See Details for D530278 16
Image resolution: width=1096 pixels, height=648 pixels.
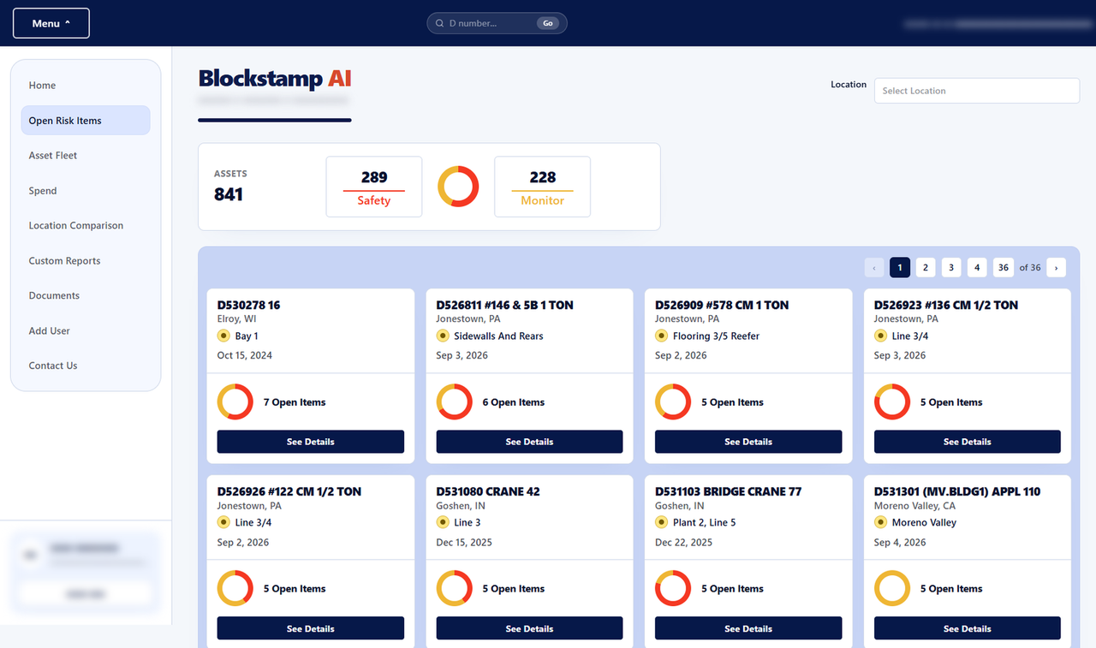tap(311, 442)
